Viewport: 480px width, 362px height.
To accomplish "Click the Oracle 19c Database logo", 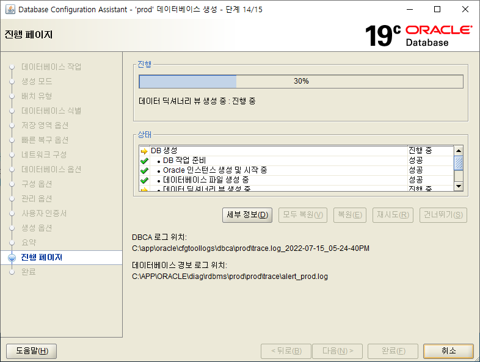I will tap(418, 35).
